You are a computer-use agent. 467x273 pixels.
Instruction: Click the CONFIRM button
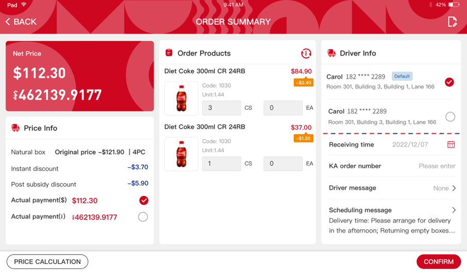(439, 262)
